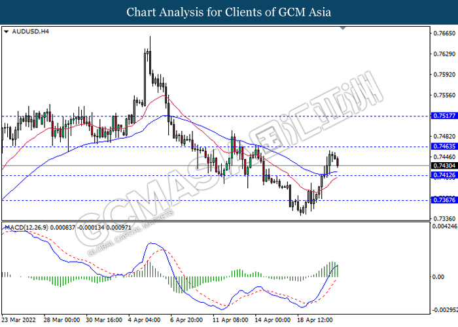The width and height of the screenshot is (458, 327).
Task: Click the 4 Apr 04:00 time label
Action: tap(145, 320)
